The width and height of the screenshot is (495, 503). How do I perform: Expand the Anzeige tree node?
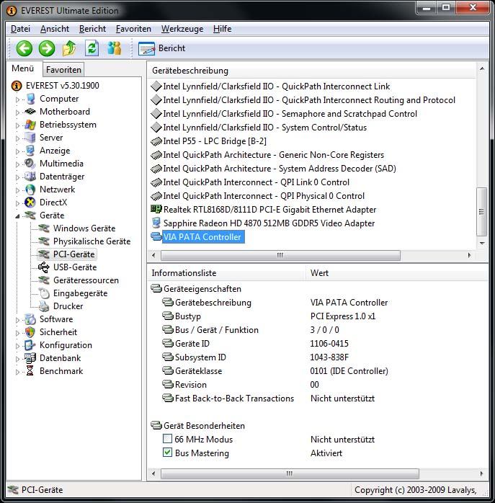pos(17,151)
